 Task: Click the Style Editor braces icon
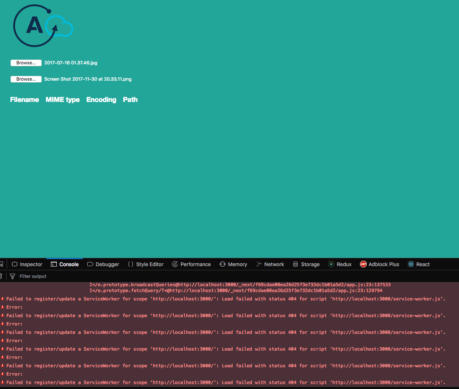click(x=131, y=264)
